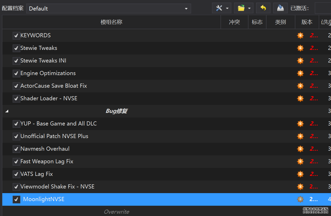331x216 pixels.
Task: Select the YUP - Base Game and All DLC mod
Action: [58, 124]
